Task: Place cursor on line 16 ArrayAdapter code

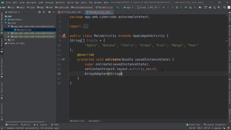Action: coord(103,74)
